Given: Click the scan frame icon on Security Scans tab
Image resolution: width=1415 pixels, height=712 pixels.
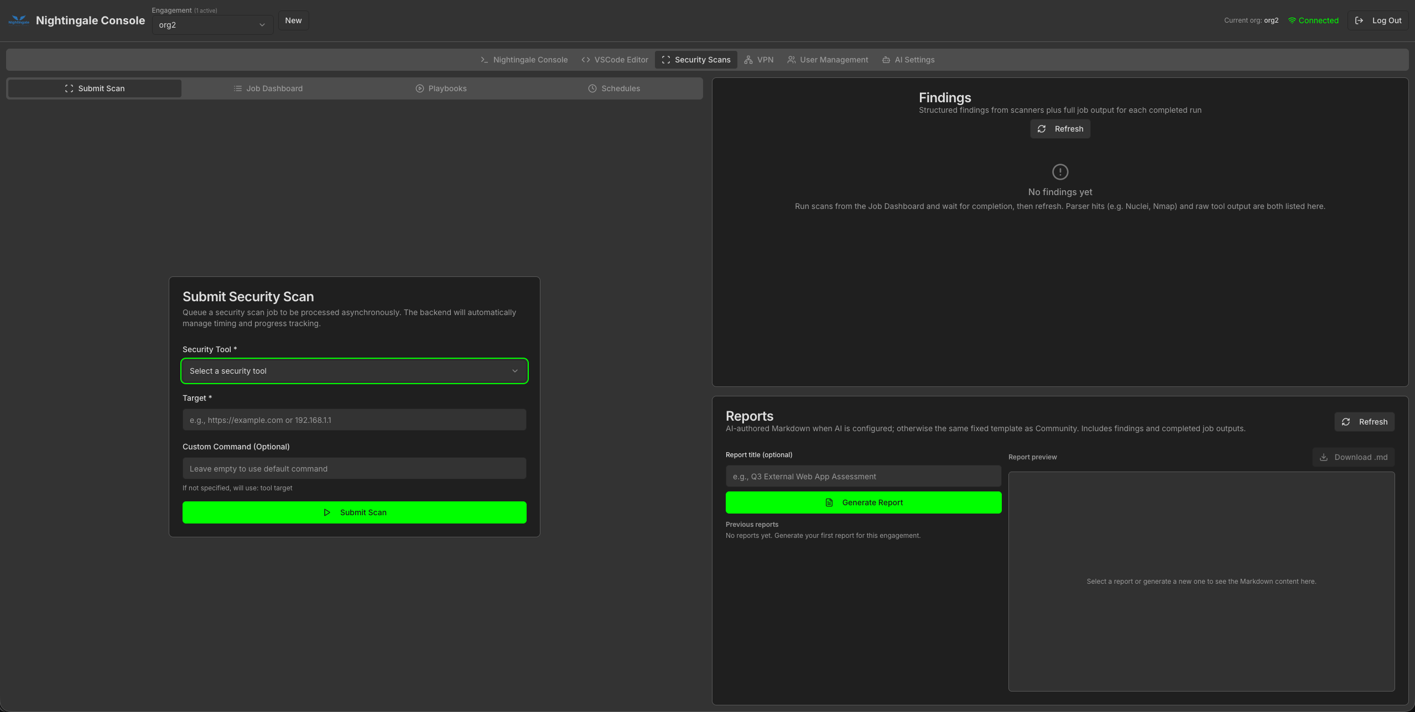Looking at the screenshot, I should tap(665, 60).
